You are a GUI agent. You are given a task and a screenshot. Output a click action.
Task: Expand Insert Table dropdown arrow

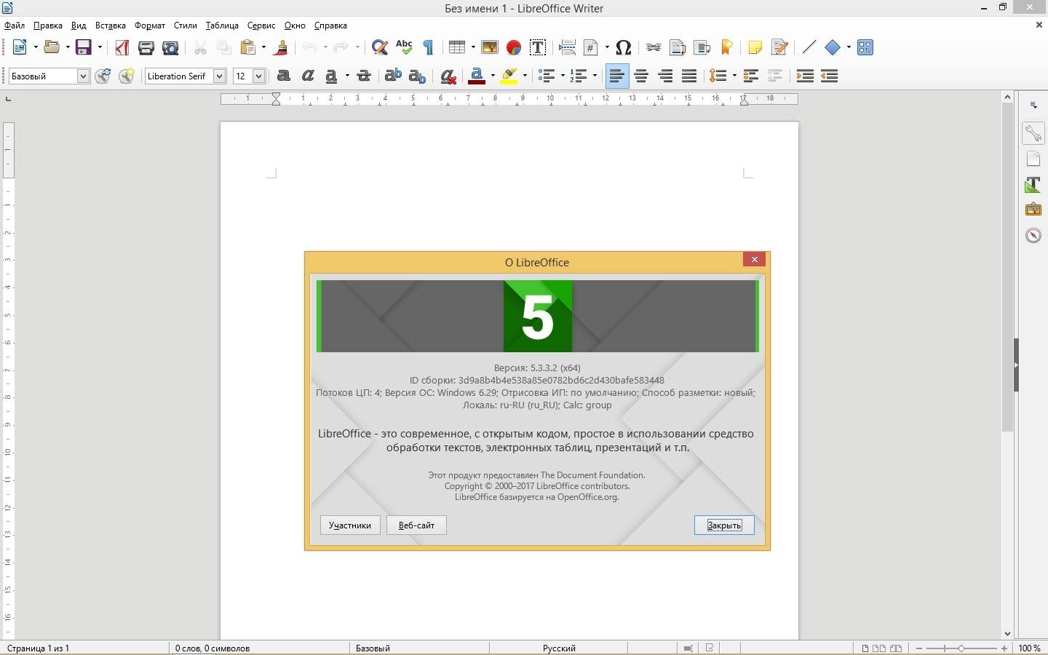pos(473,47)
